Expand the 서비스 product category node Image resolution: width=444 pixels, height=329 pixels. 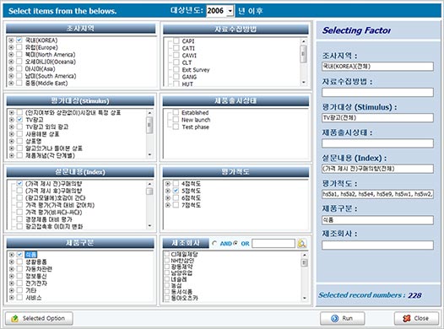click(12, 297)
